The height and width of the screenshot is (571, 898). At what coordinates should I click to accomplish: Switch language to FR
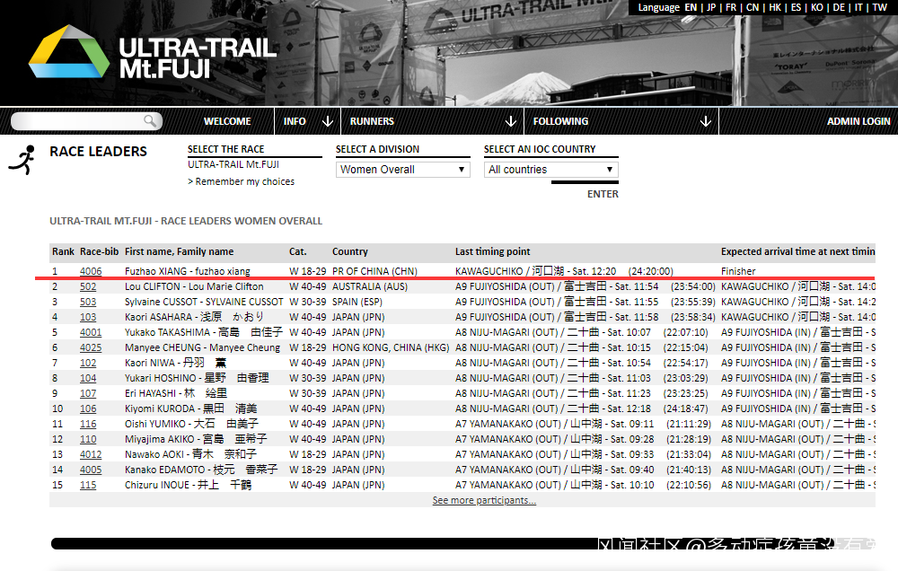[x=731, y=7]
